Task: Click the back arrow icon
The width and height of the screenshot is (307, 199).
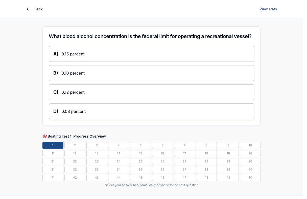Action: pos(28,9)
